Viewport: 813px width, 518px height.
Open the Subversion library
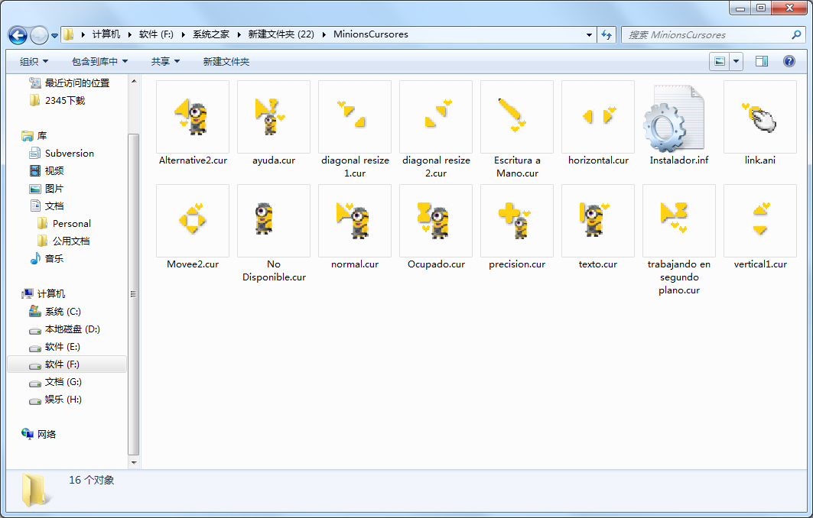coord(62,154)
